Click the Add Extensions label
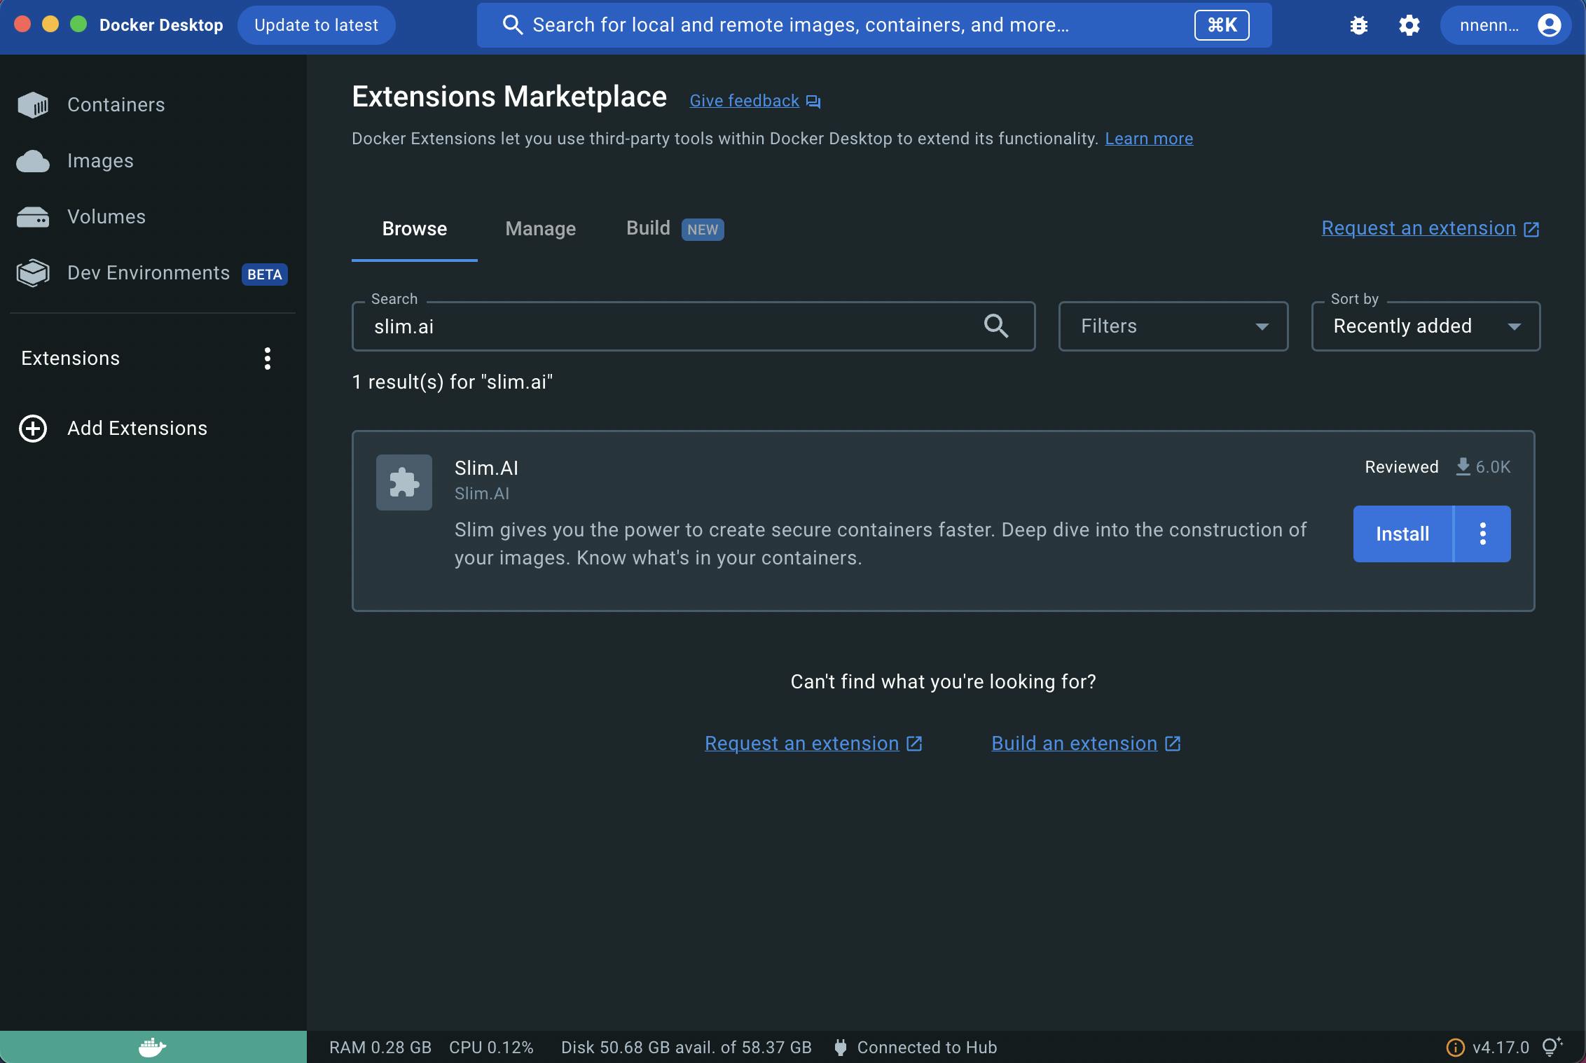 (137, 429)
